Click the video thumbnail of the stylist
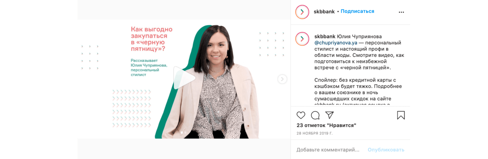 coord(184,79)
